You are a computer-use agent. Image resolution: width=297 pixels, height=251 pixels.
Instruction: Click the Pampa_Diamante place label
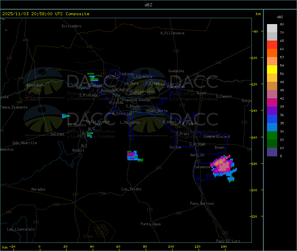click(14, 107)
